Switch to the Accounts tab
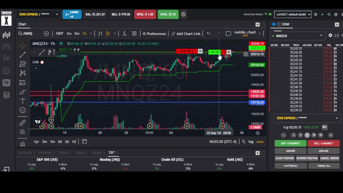This screenshot has height=193, width=343. 25,153
